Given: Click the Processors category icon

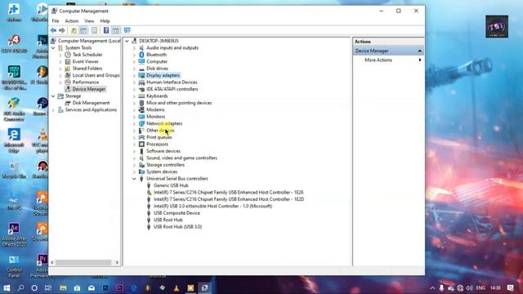Looking at the screenshot, I should tap(141, 145).
